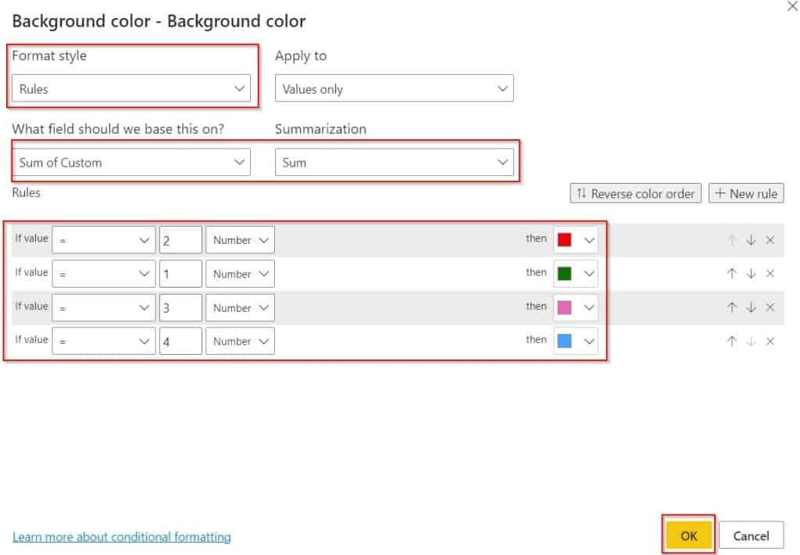Delete the value 2 rule

pyautogui.click(x=770, y=240)
